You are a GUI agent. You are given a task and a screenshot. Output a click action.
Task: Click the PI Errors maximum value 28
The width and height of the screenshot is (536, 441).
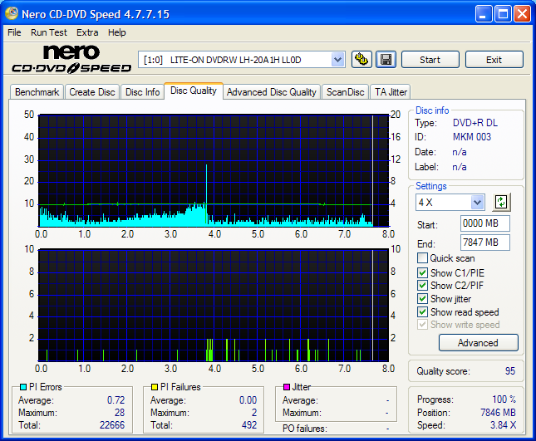click(120, 412)
